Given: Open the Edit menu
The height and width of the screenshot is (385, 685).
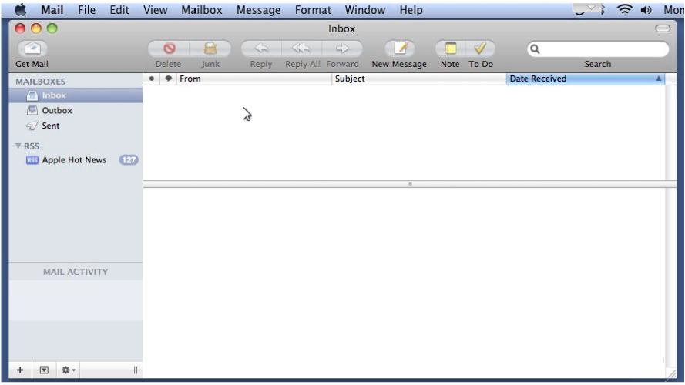Looking at the screenshot, I should (x=119, y=9).
